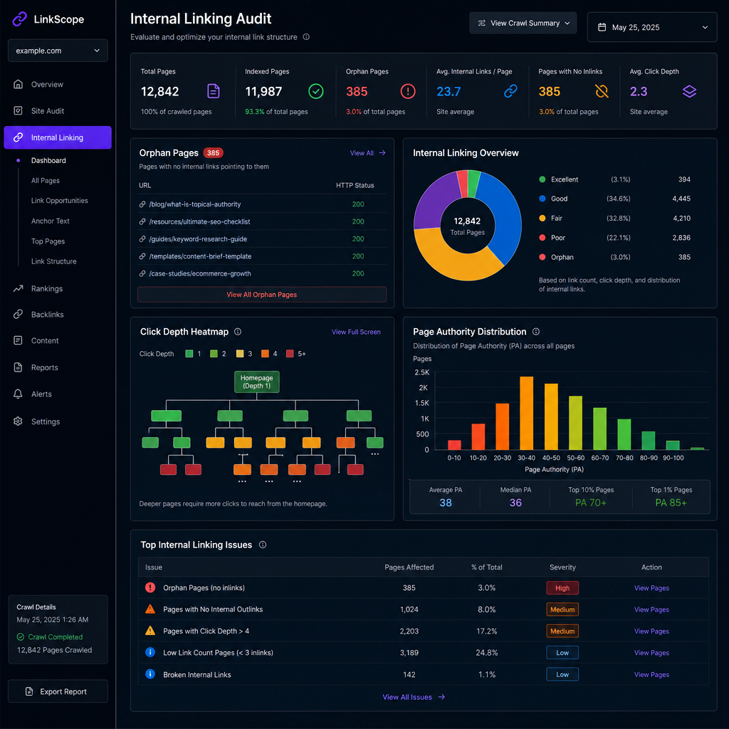The image size is (729, 729).
Task: Click View Pages for Pages with Click Depth > 4
Action: 651,631
